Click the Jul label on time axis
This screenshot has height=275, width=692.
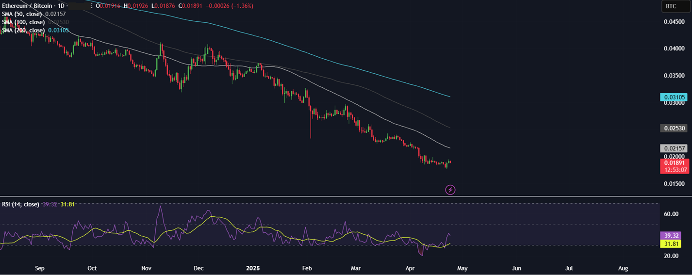coord(569,268)
